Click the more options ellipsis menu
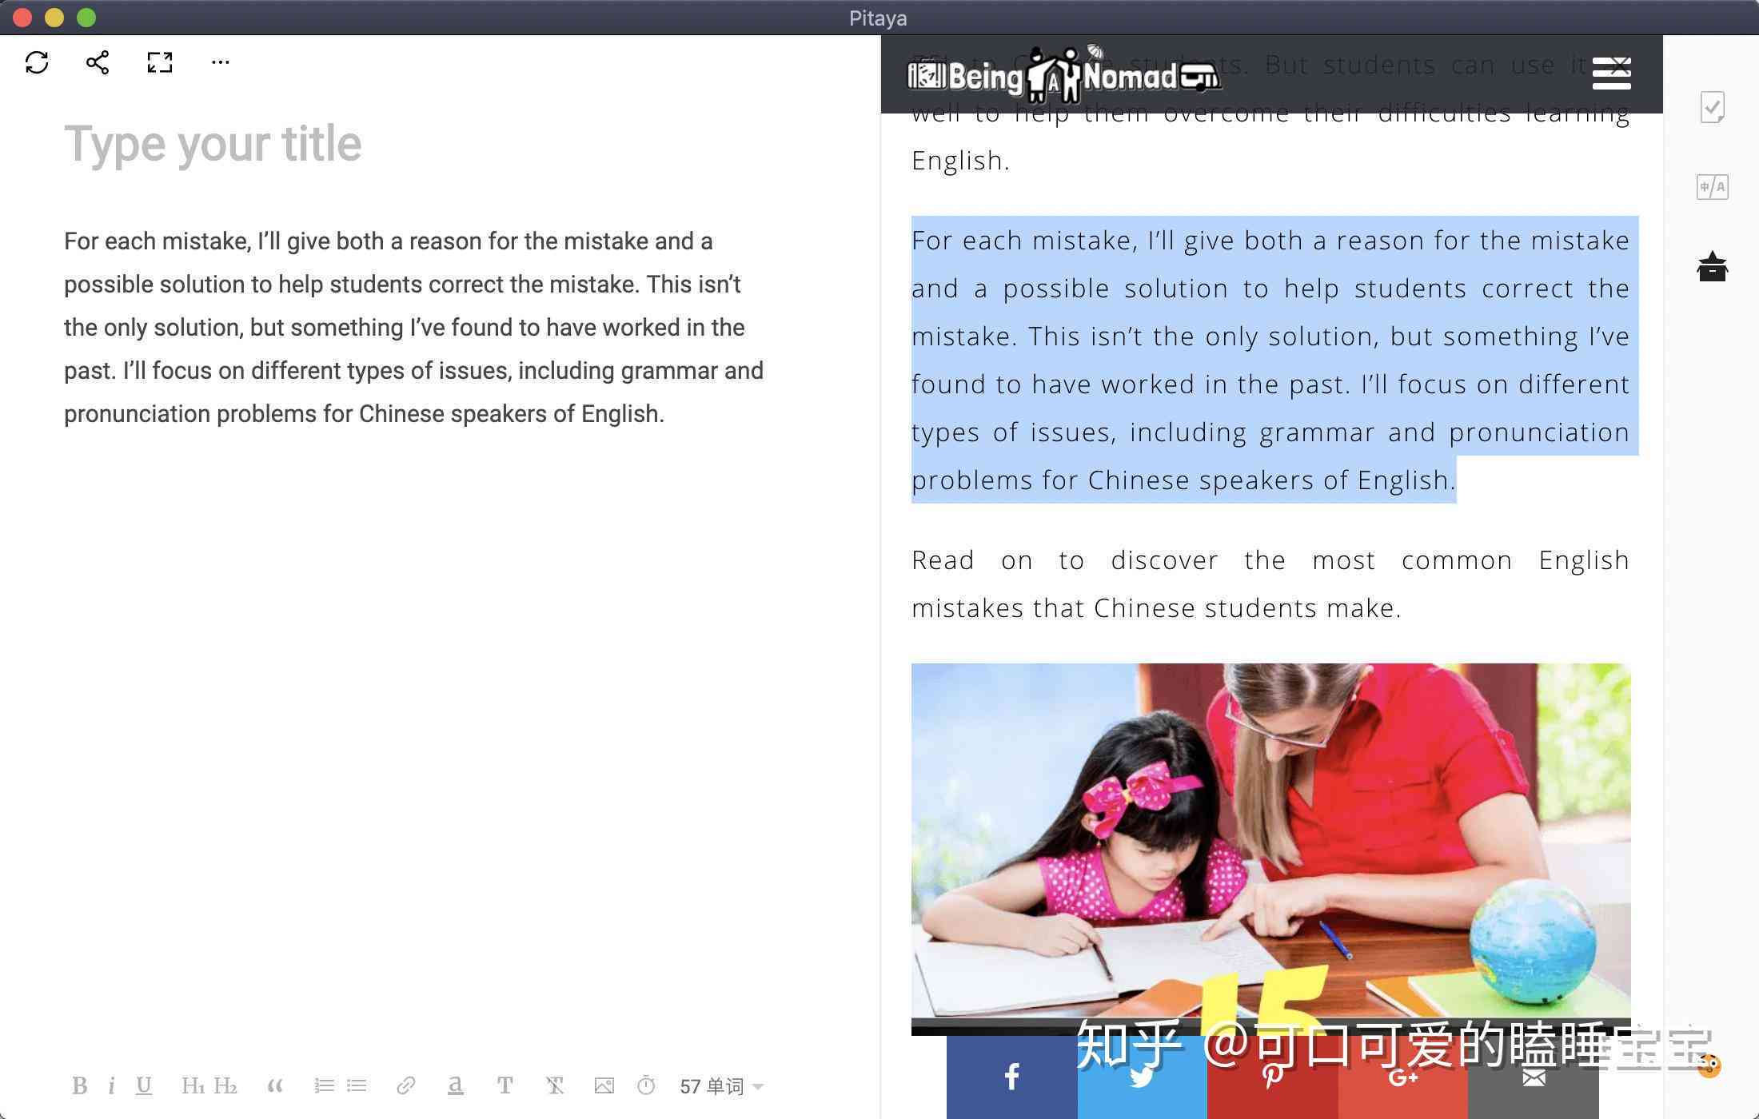 tap(219, 62)
